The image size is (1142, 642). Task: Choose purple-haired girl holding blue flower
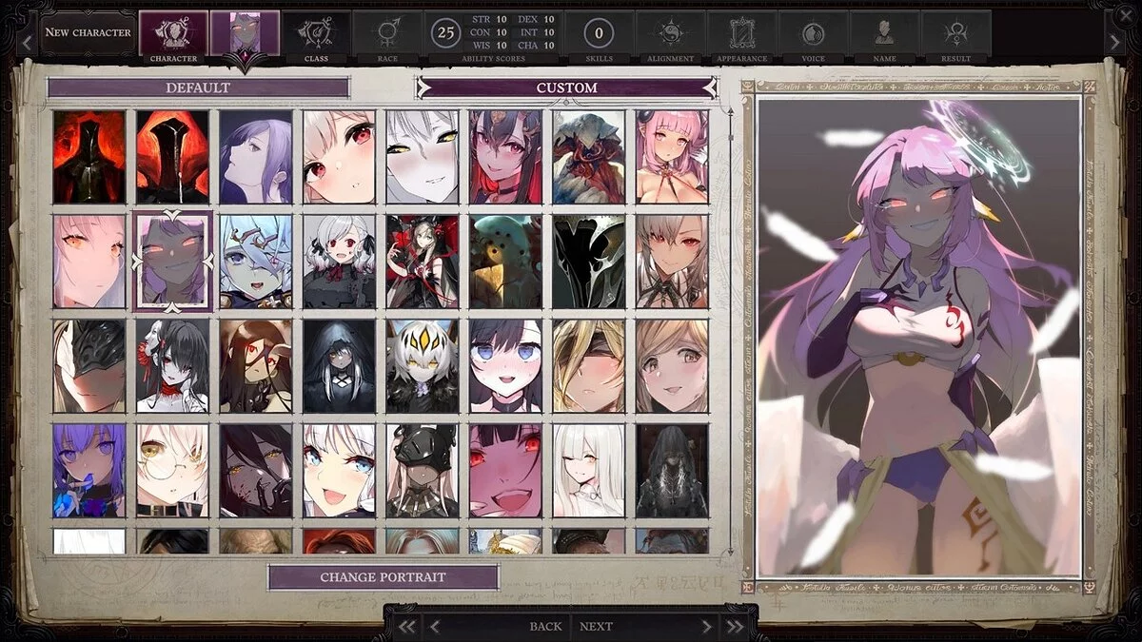89,471
